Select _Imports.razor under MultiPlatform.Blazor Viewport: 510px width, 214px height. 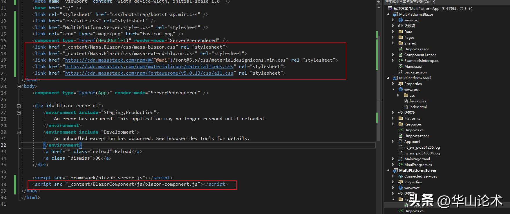[417, 49]
